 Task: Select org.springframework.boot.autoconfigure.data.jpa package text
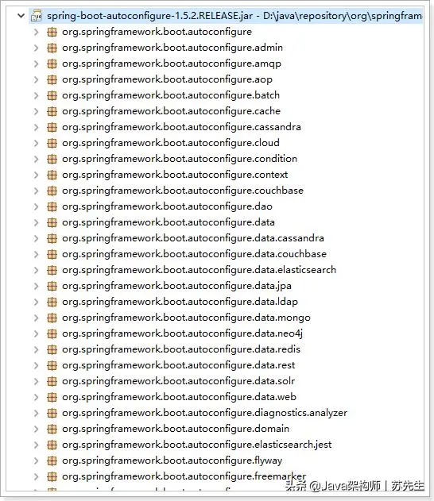(177, 286)
